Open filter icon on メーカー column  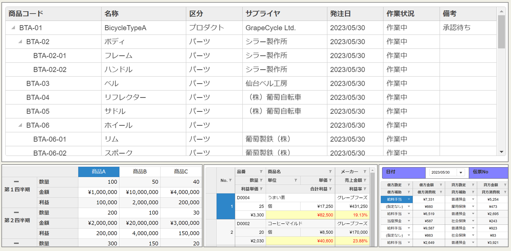pyautogui.click(x=365, y=172)
